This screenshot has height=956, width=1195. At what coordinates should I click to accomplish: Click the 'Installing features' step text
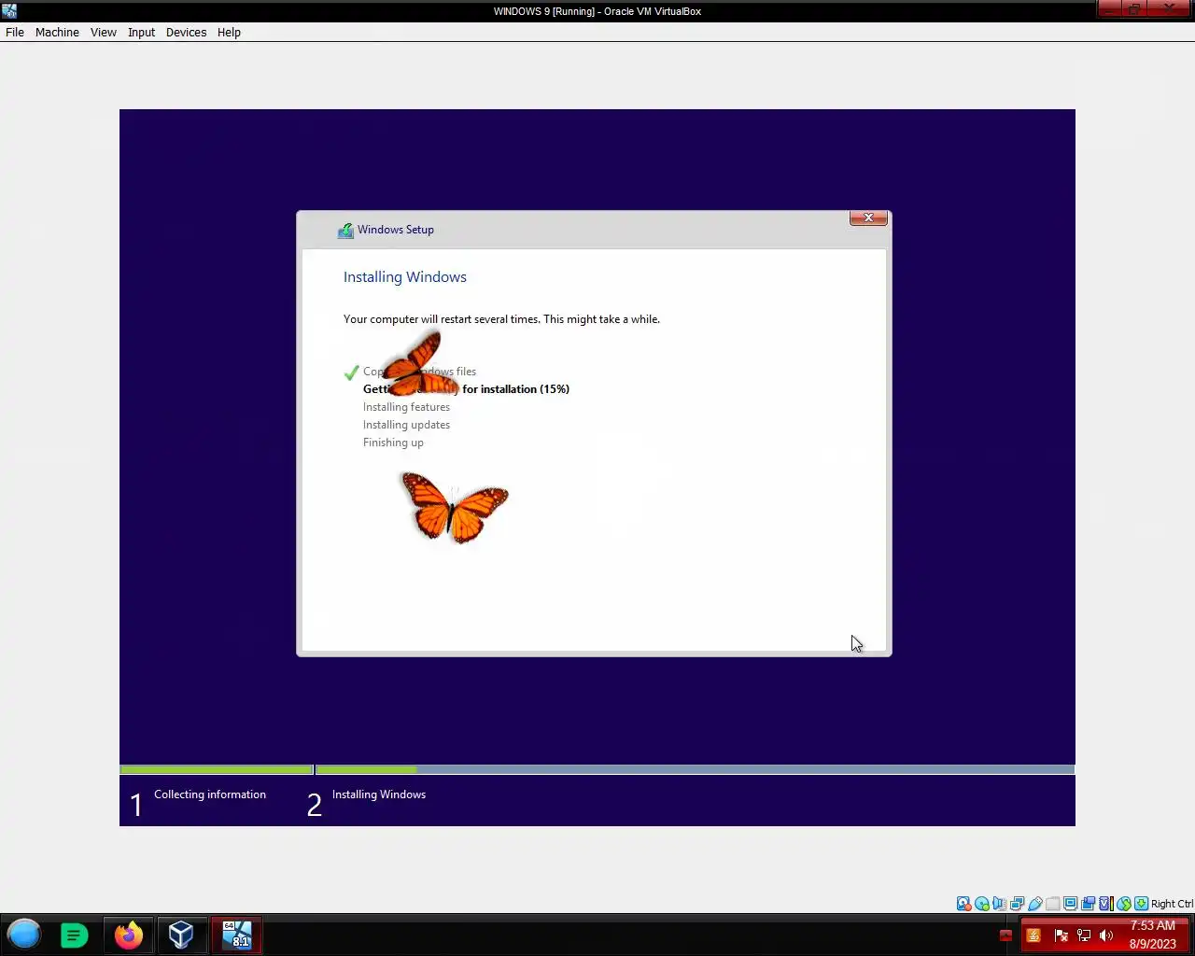406,407
